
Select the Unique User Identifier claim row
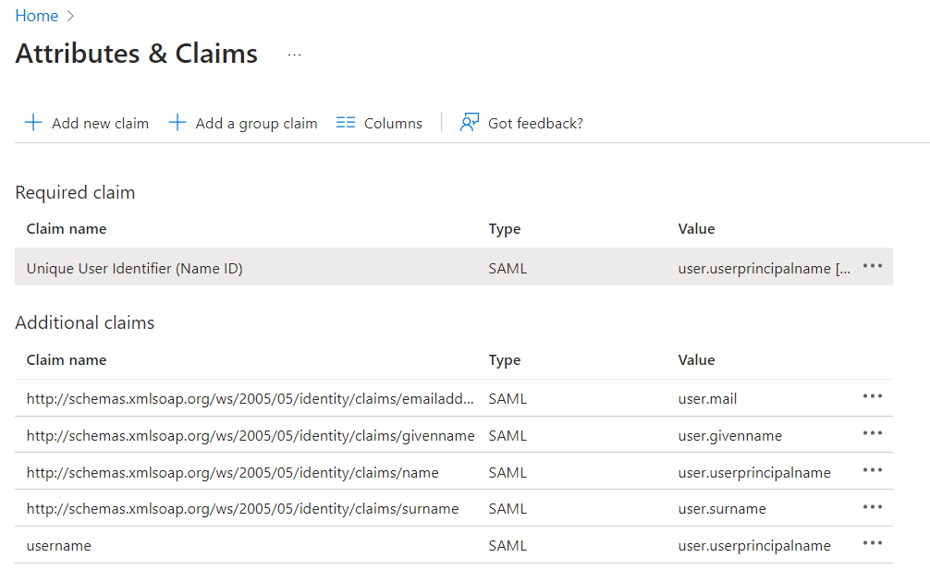(x=370, y=267)
